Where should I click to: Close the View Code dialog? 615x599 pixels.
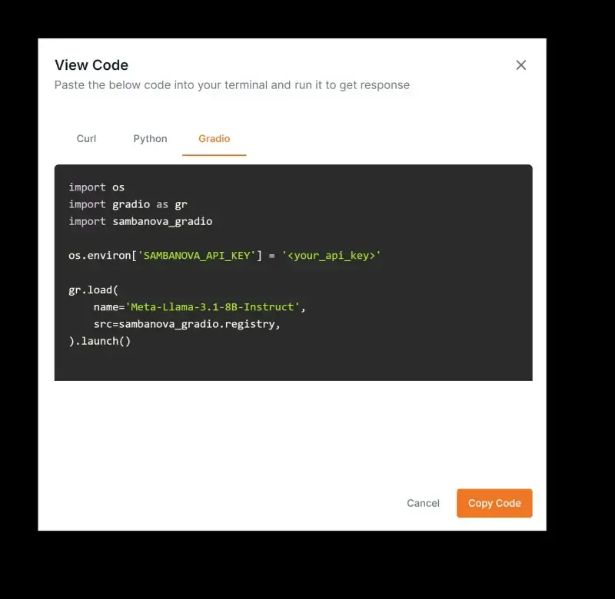point(520,65)
